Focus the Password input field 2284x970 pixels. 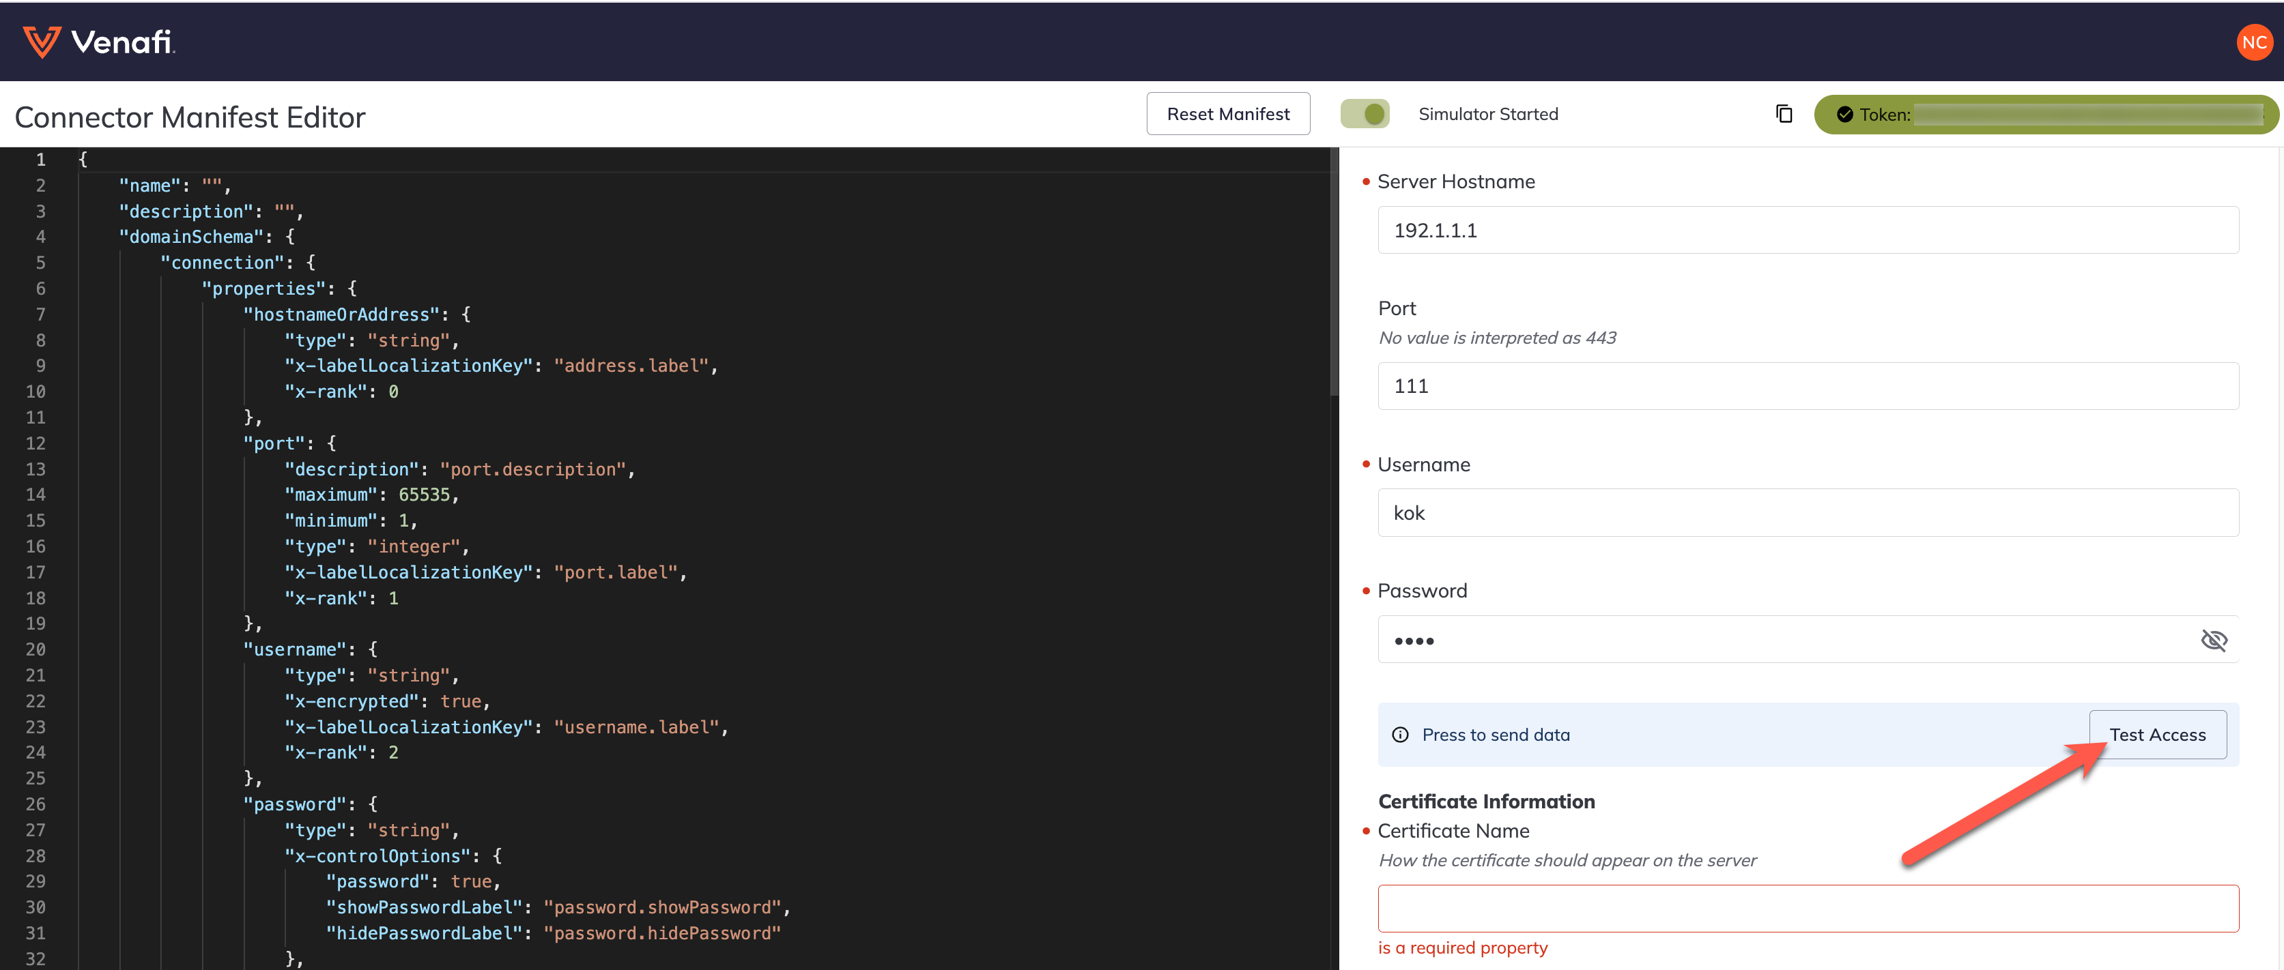[1808, 640]
